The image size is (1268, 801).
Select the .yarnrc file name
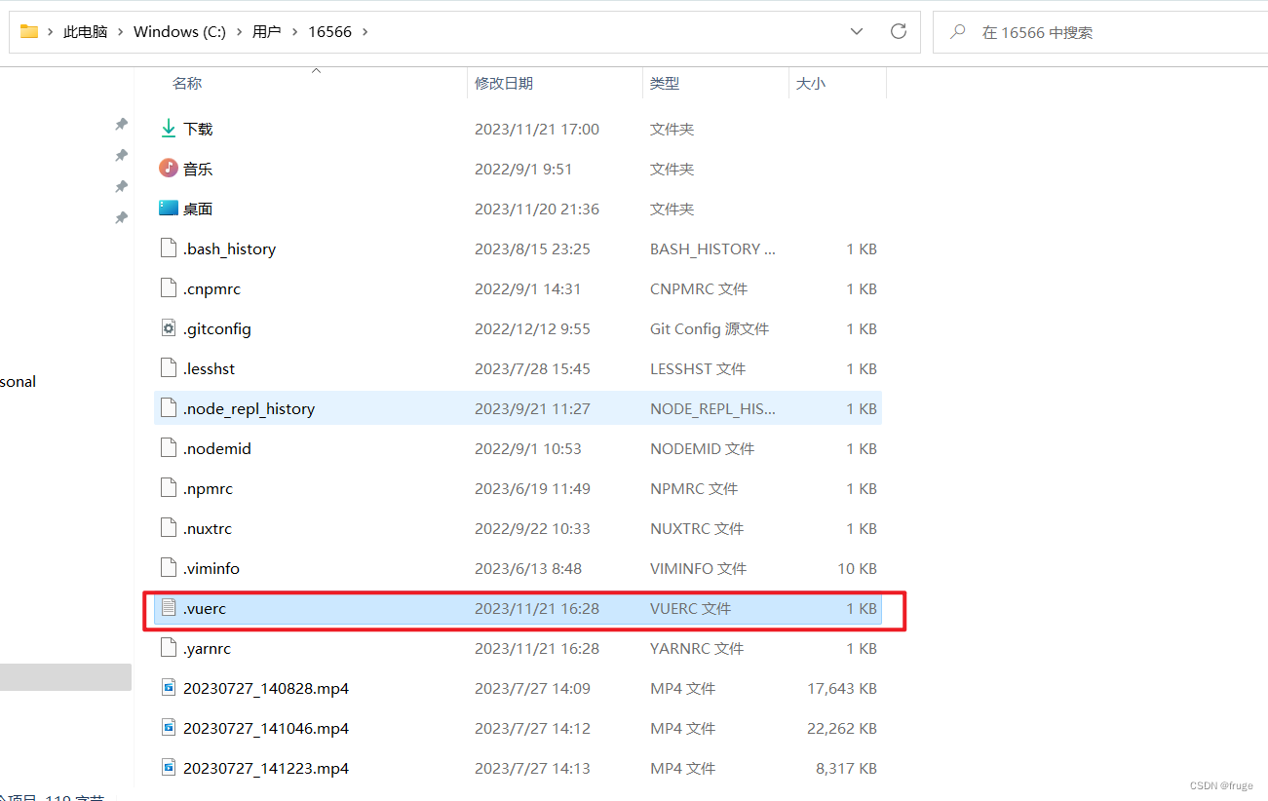click(x=207, y=648)
